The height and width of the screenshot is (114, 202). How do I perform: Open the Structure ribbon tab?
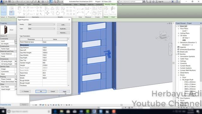21,4
